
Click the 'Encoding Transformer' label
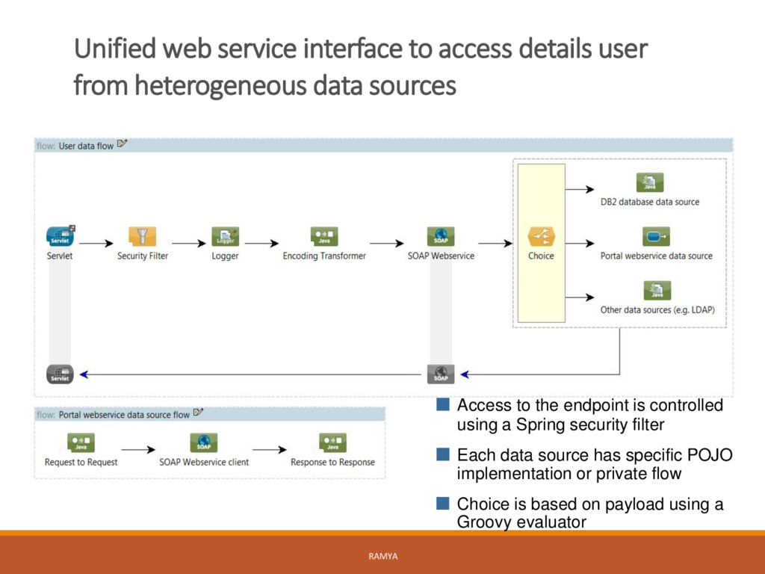point(324,256)
